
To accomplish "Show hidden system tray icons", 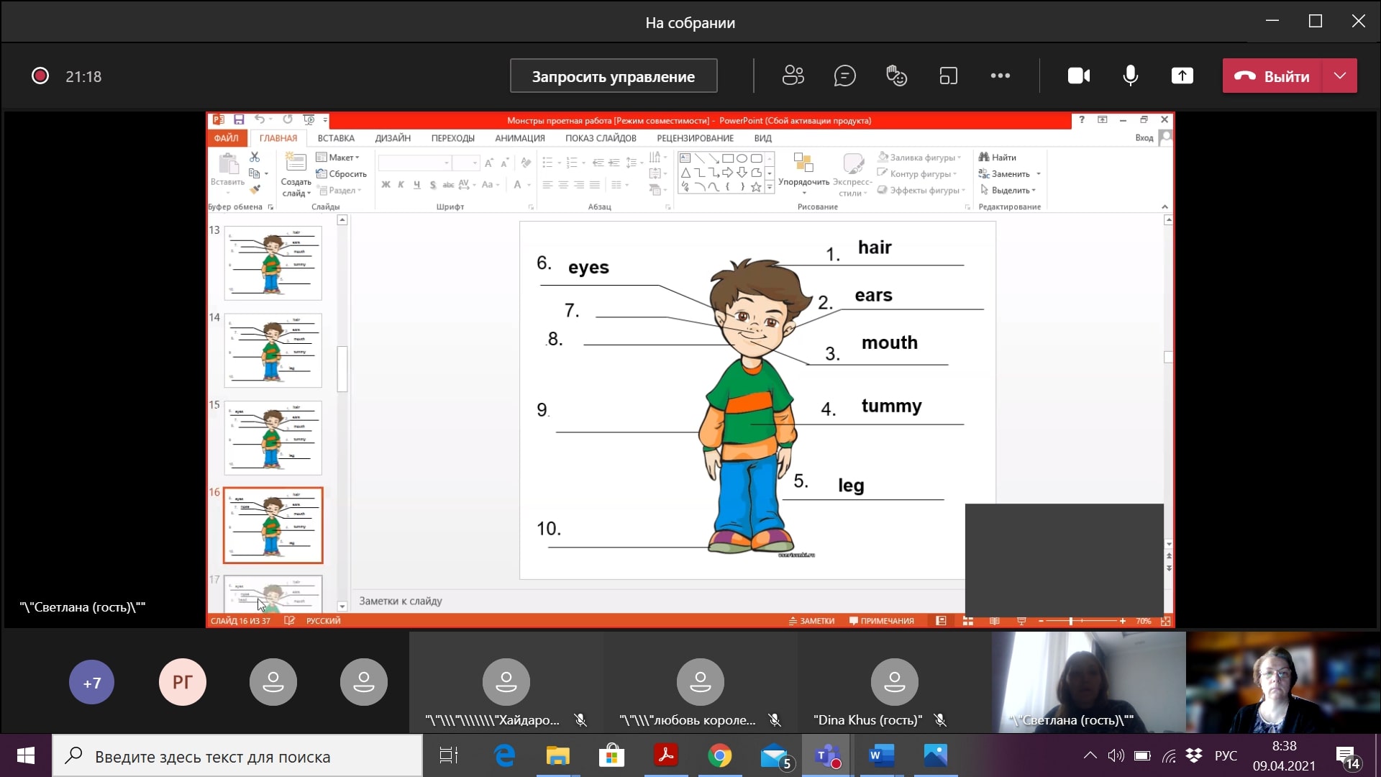I will click(x=1090, y=755).
